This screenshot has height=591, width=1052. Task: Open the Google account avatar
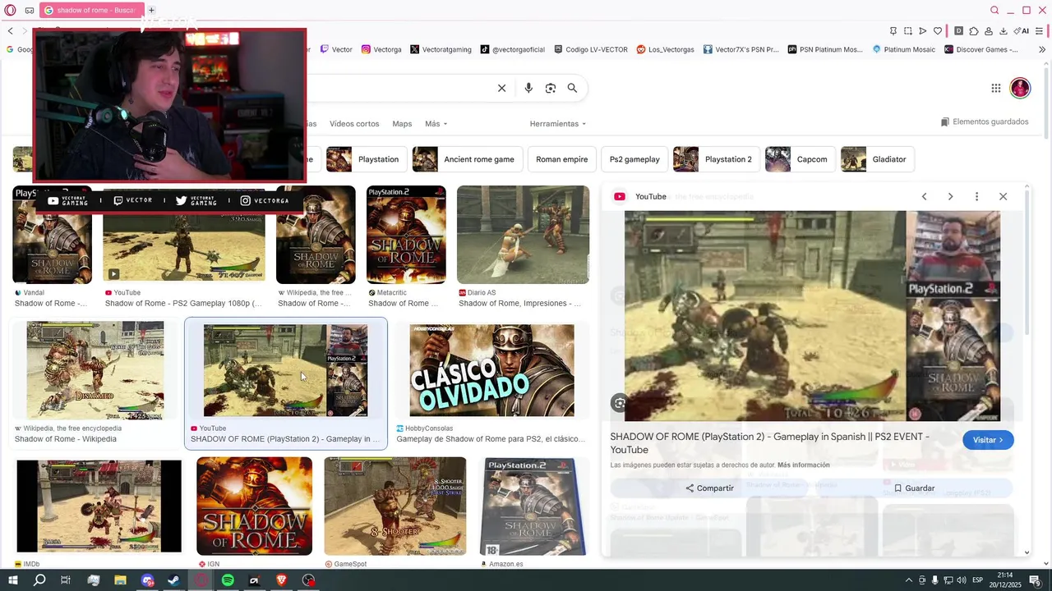pyautogui.click(x=1020, y=88)
